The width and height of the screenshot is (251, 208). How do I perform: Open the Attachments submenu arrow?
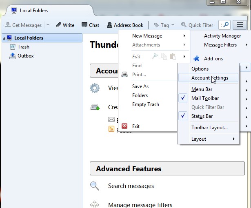point(184,44)
